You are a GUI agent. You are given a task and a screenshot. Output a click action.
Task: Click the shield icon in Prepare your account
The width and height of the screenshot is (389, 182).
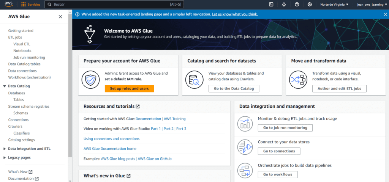(x=90, y=80)
